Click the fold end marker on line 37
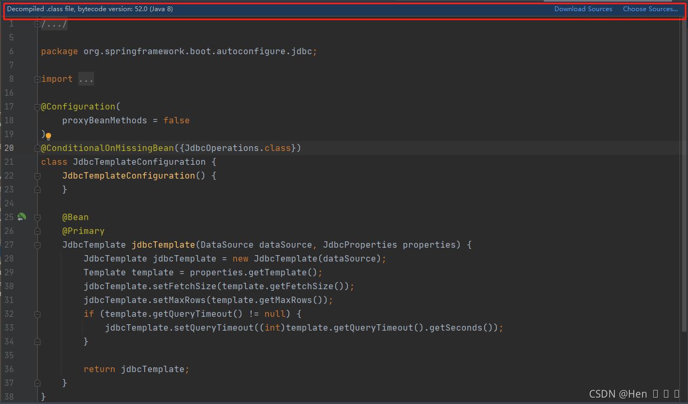Screen dimensions: 688x404 (37, 383)
